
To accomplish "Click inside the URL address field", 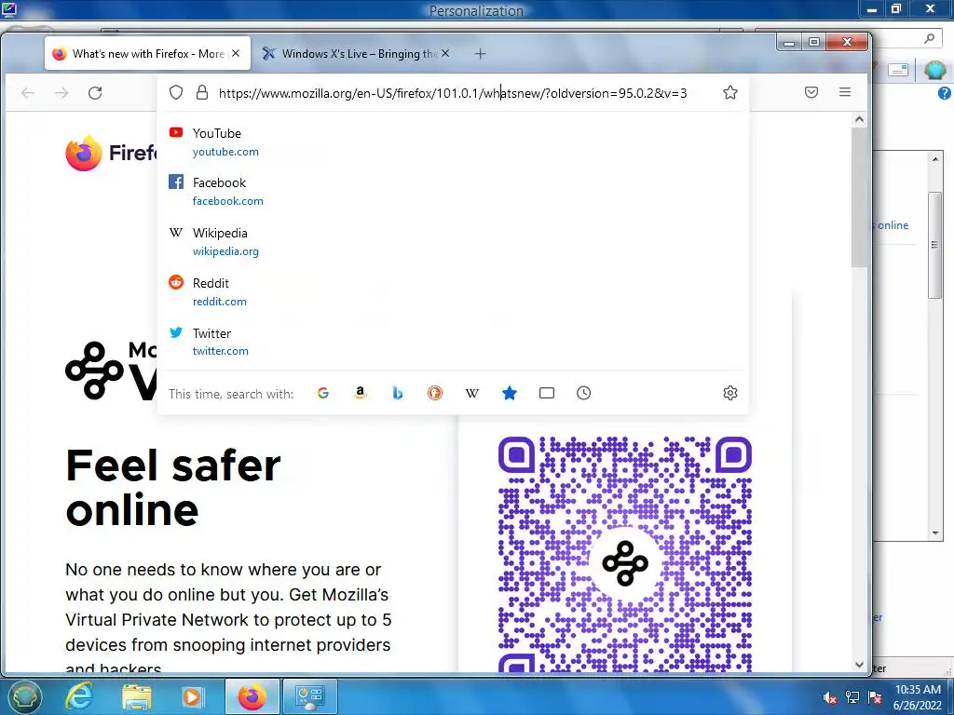I will pyautogui.click(x=453, y=93).
